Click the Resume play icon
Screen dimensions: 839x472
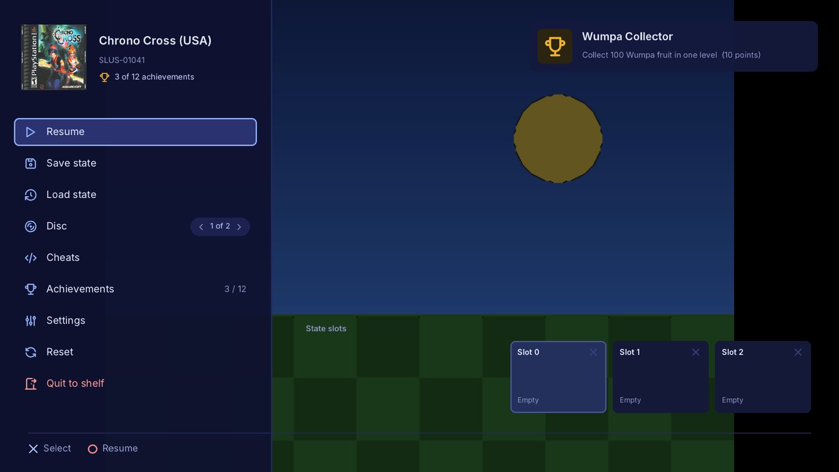(31, 132)
